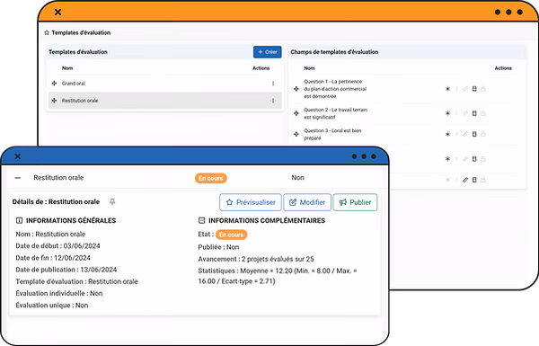Screen dimensions: 539x346
Task: Open the actions menu for Restitution orale template
Action: [x=273, y=101]
